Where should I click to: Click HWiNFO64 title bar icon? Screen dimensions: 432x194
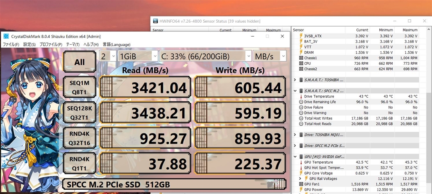pyautogui.click(x=156, y=21)
